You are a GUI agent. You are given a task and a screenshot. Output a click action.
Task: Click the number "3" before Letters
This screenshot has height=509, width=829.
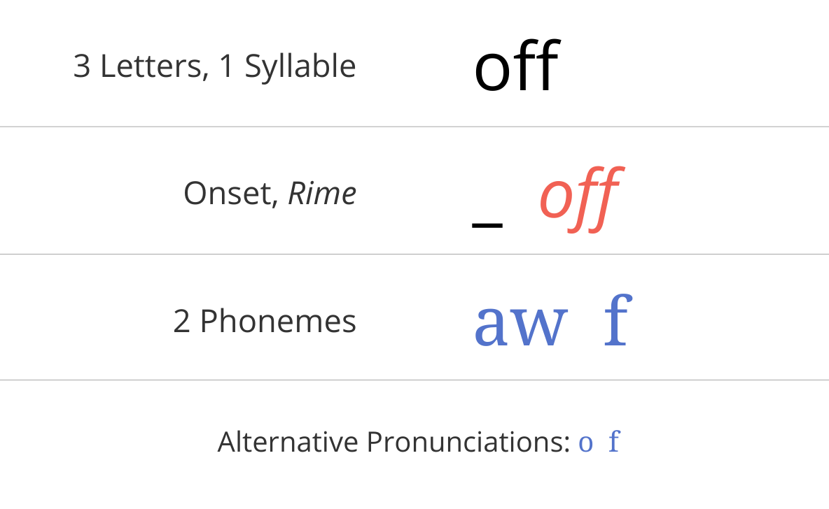coord(82,66)
